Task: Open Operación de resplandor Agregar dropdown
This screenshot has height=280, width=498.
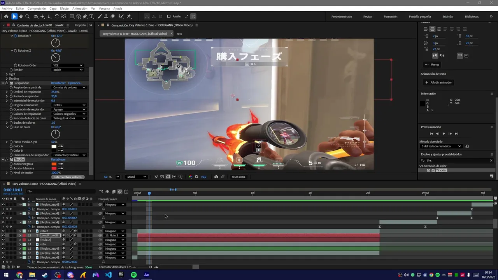Action: 69,110
